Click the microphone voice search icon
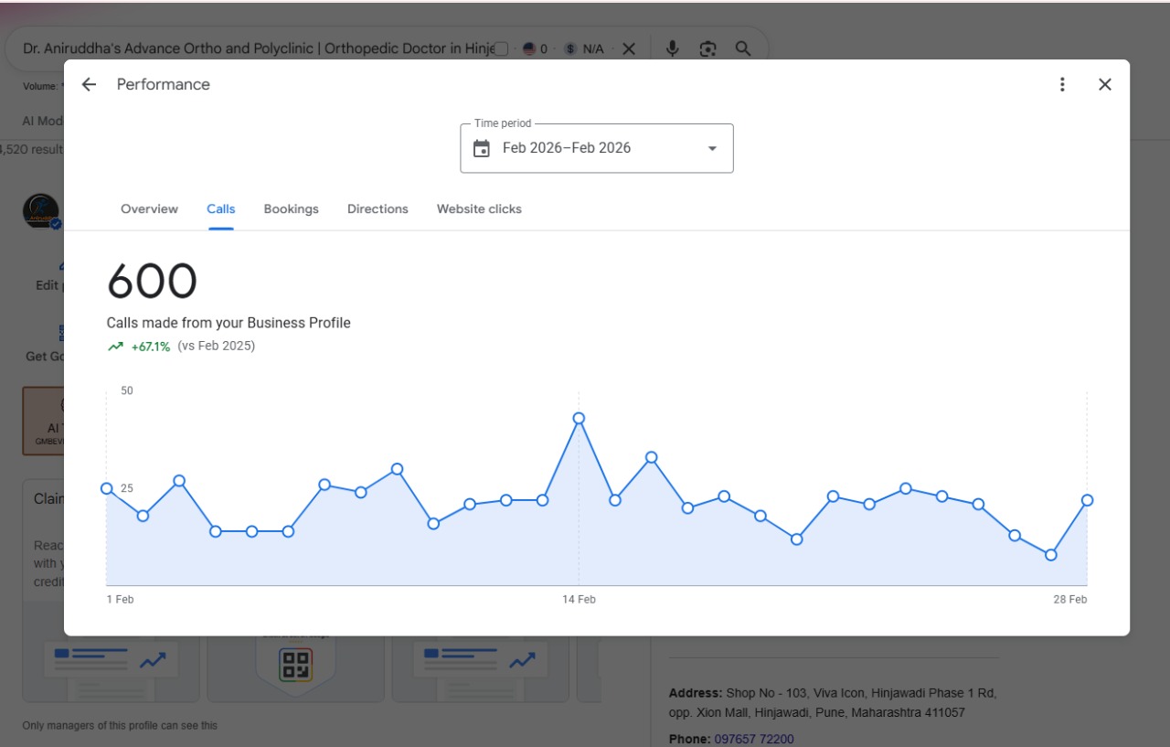 [673, 49]
